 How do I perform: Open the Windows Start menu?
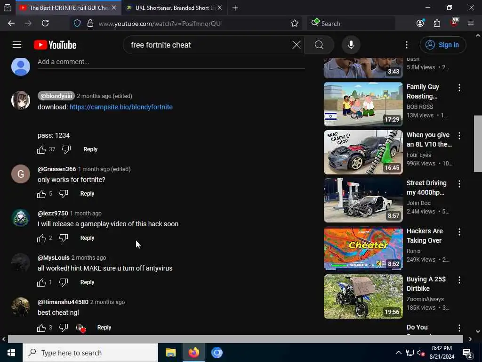click(11, 353)
